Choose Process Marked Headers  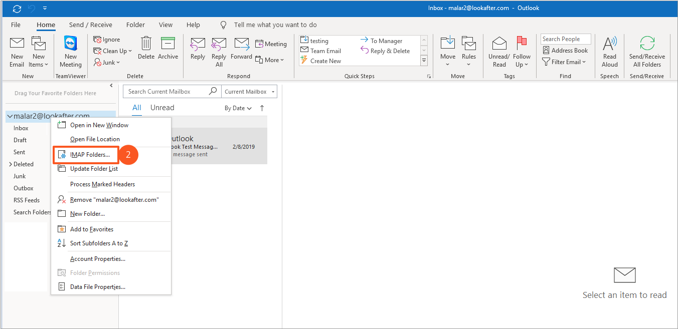(111, 184)
